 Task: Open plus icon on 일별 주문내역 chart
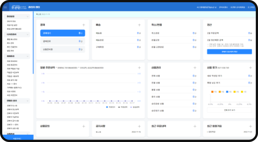pos(139,68)
